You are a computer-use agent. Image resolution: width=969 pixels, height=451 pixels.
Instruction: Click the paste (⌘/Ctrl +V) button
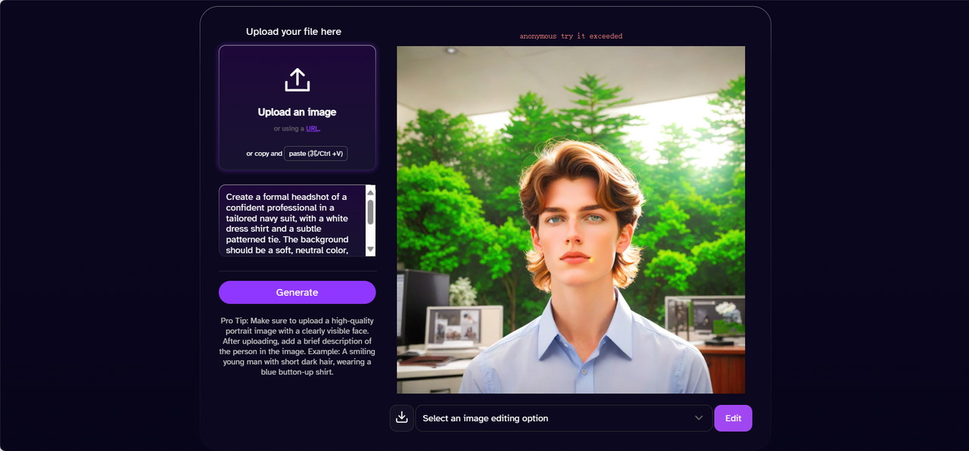pyautogui.click(x=316, y=154)
